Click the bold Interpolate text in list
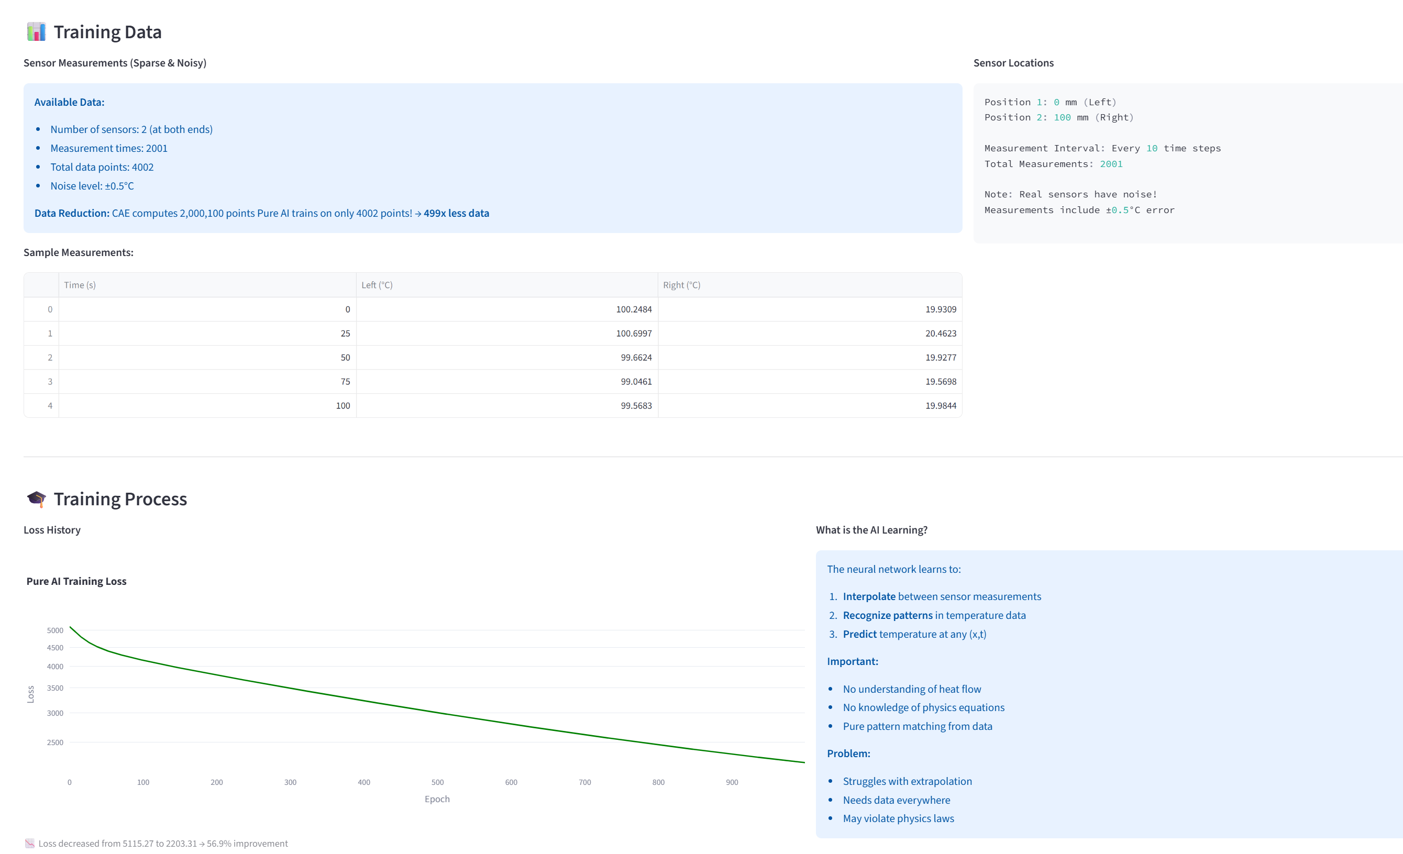 point(869,596)
